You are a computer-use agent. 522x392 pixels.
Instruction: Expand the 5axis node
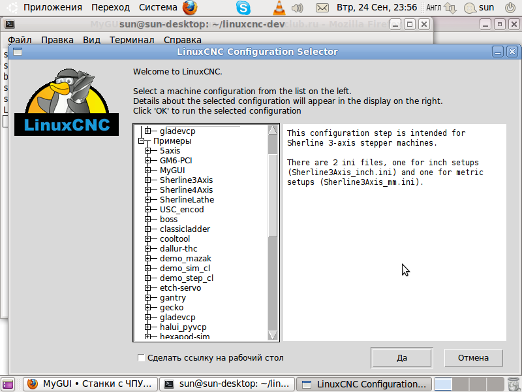(148, 151)
